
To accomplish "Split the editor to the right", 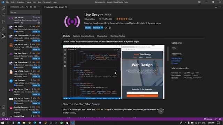I will (x=216, y=7).
